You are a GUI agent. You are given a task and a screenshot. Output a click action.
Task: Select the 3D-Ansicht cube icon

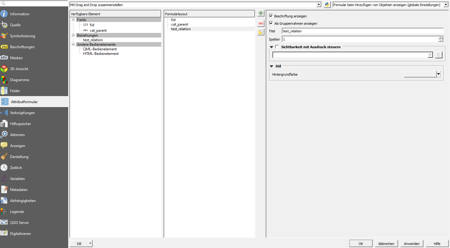click(x=4, y=69)
